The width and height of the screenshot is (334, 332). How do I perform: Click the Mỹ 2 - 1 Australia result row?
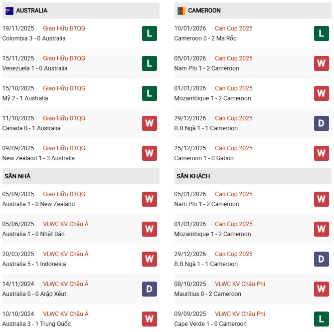[25, 98]
